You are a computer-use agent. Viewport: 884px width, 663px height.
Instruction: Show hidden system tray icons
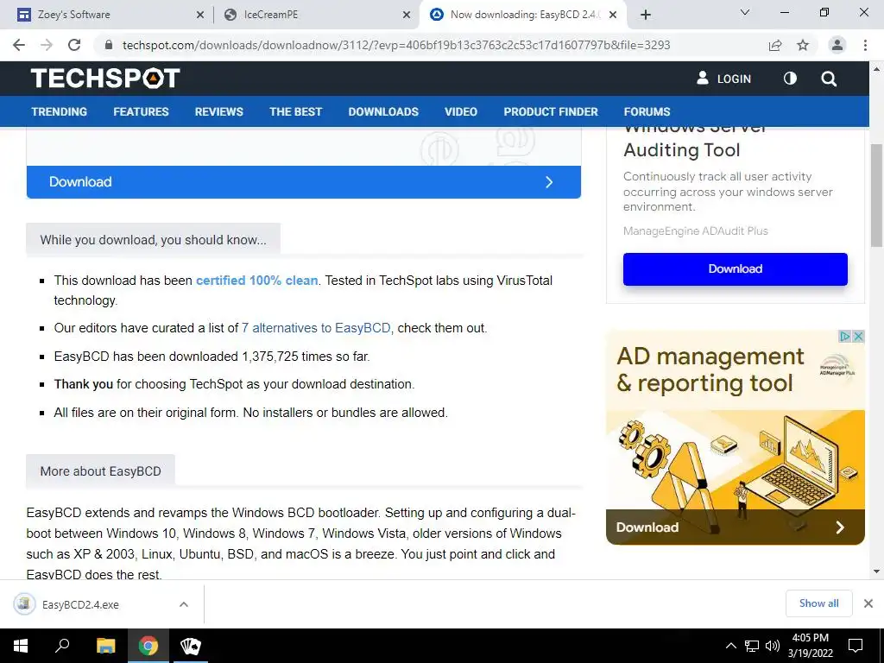click(x=730, y=646)
